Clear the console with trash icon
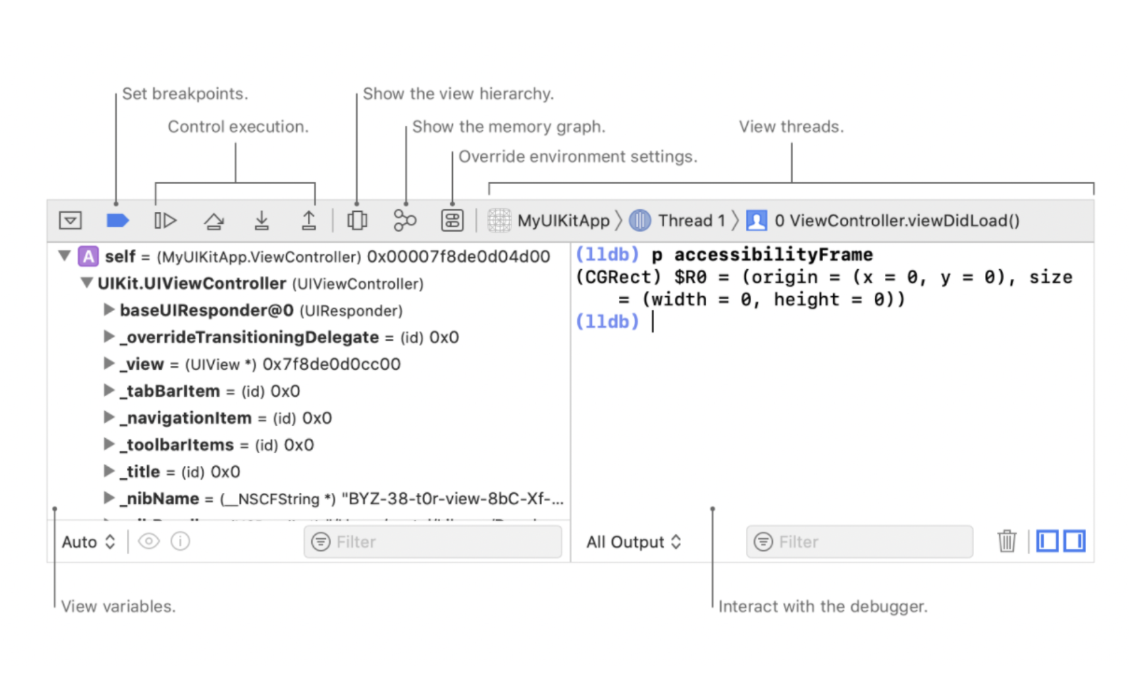This screenshot has width=1137, height=684. pyautogui.click(x=1007, y=541)
